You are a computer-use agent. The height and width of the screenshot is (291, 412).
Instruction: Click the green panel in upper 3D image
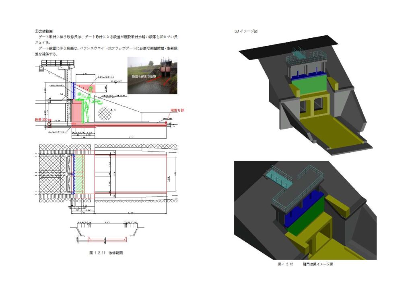click(x=309, y=85)
